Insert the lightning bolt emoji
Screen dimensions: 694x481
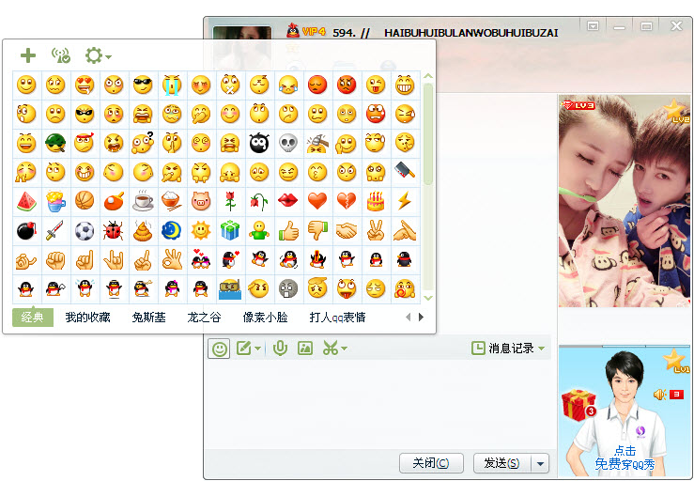(405, 202)
